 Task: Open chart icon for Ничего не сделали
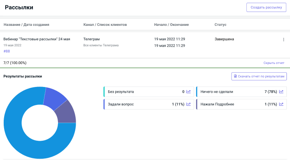coord(281,91)
